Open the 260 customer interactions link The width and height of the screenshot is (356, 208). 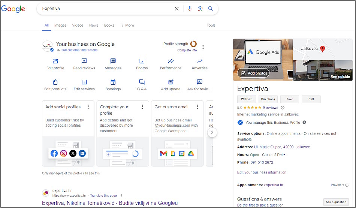coord(79,50)
